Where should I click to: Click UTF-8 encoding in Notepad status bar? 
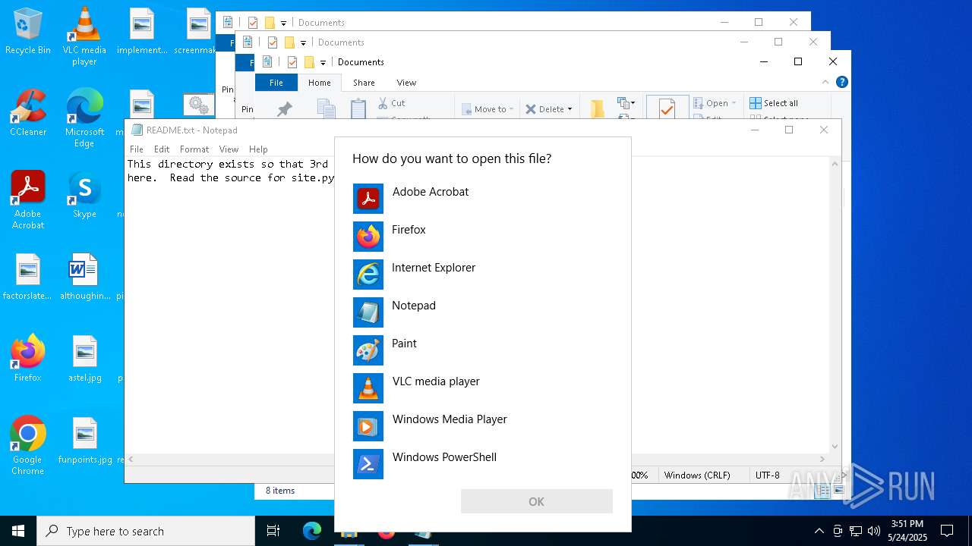767,475
